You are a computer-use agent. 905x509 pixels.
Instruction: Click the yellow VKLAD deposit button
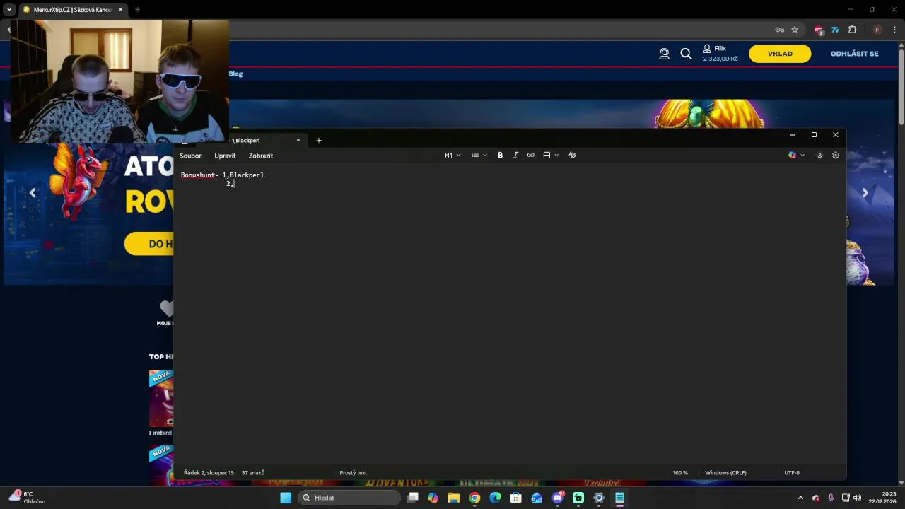pyautogui.click(x=780, y=54)
